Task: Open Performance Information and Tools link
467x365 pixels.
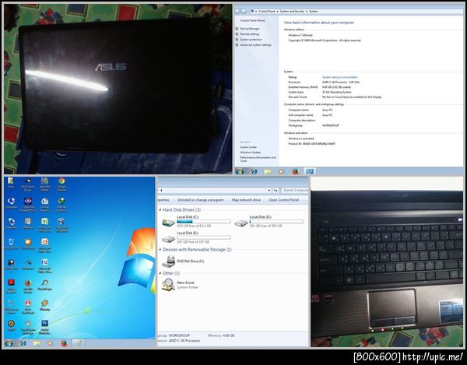Action: tap(258, 159)
